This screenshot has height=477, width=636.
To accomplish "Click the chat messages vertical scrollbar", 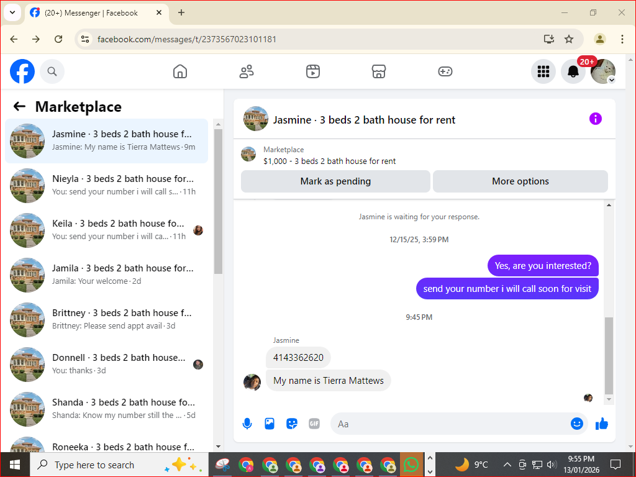I will coord(609,356).
